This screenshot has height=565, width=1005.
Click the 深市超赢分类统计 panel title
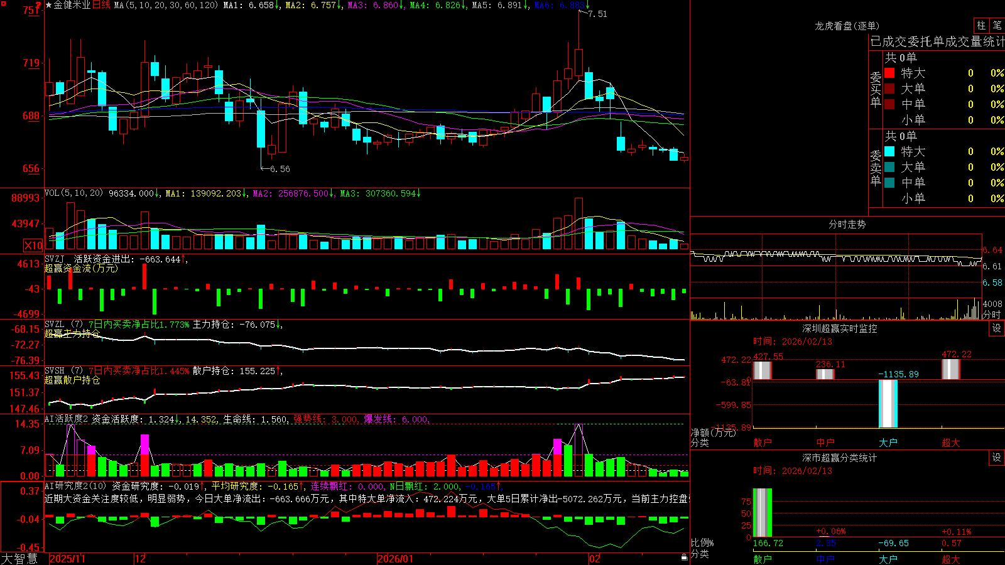839,458
